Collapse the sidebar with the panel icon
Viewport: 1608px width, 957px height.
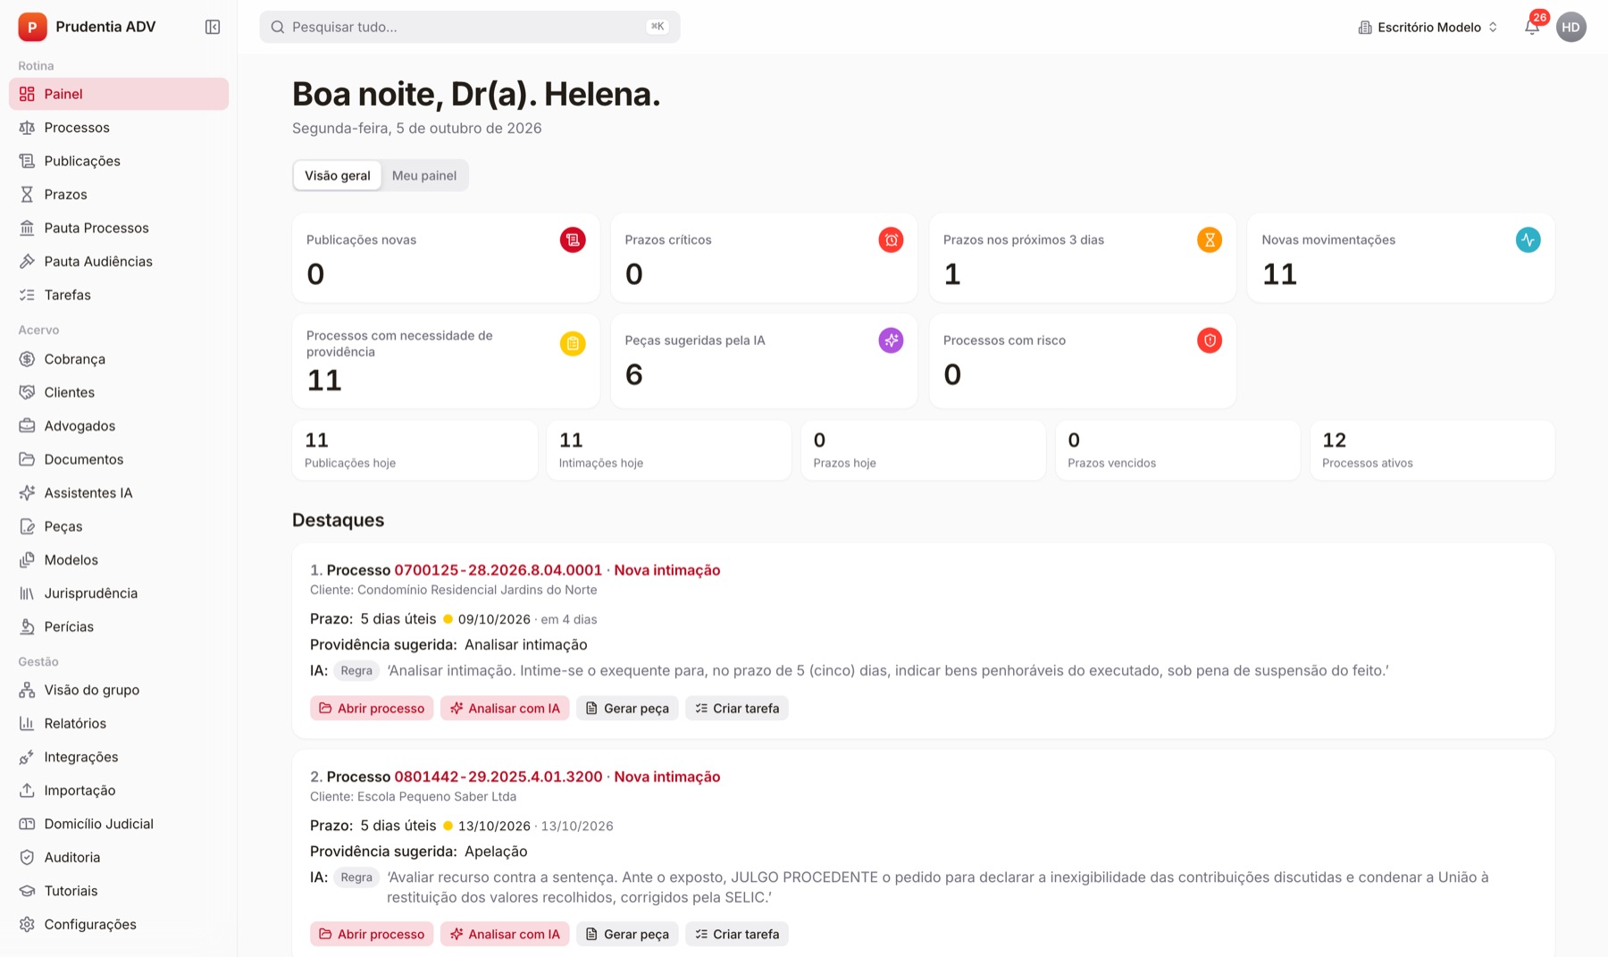(x=213, y=27)
